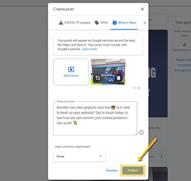Close the Create post dialog
This screenshot has width=191, height=181.
click(142, 9)
